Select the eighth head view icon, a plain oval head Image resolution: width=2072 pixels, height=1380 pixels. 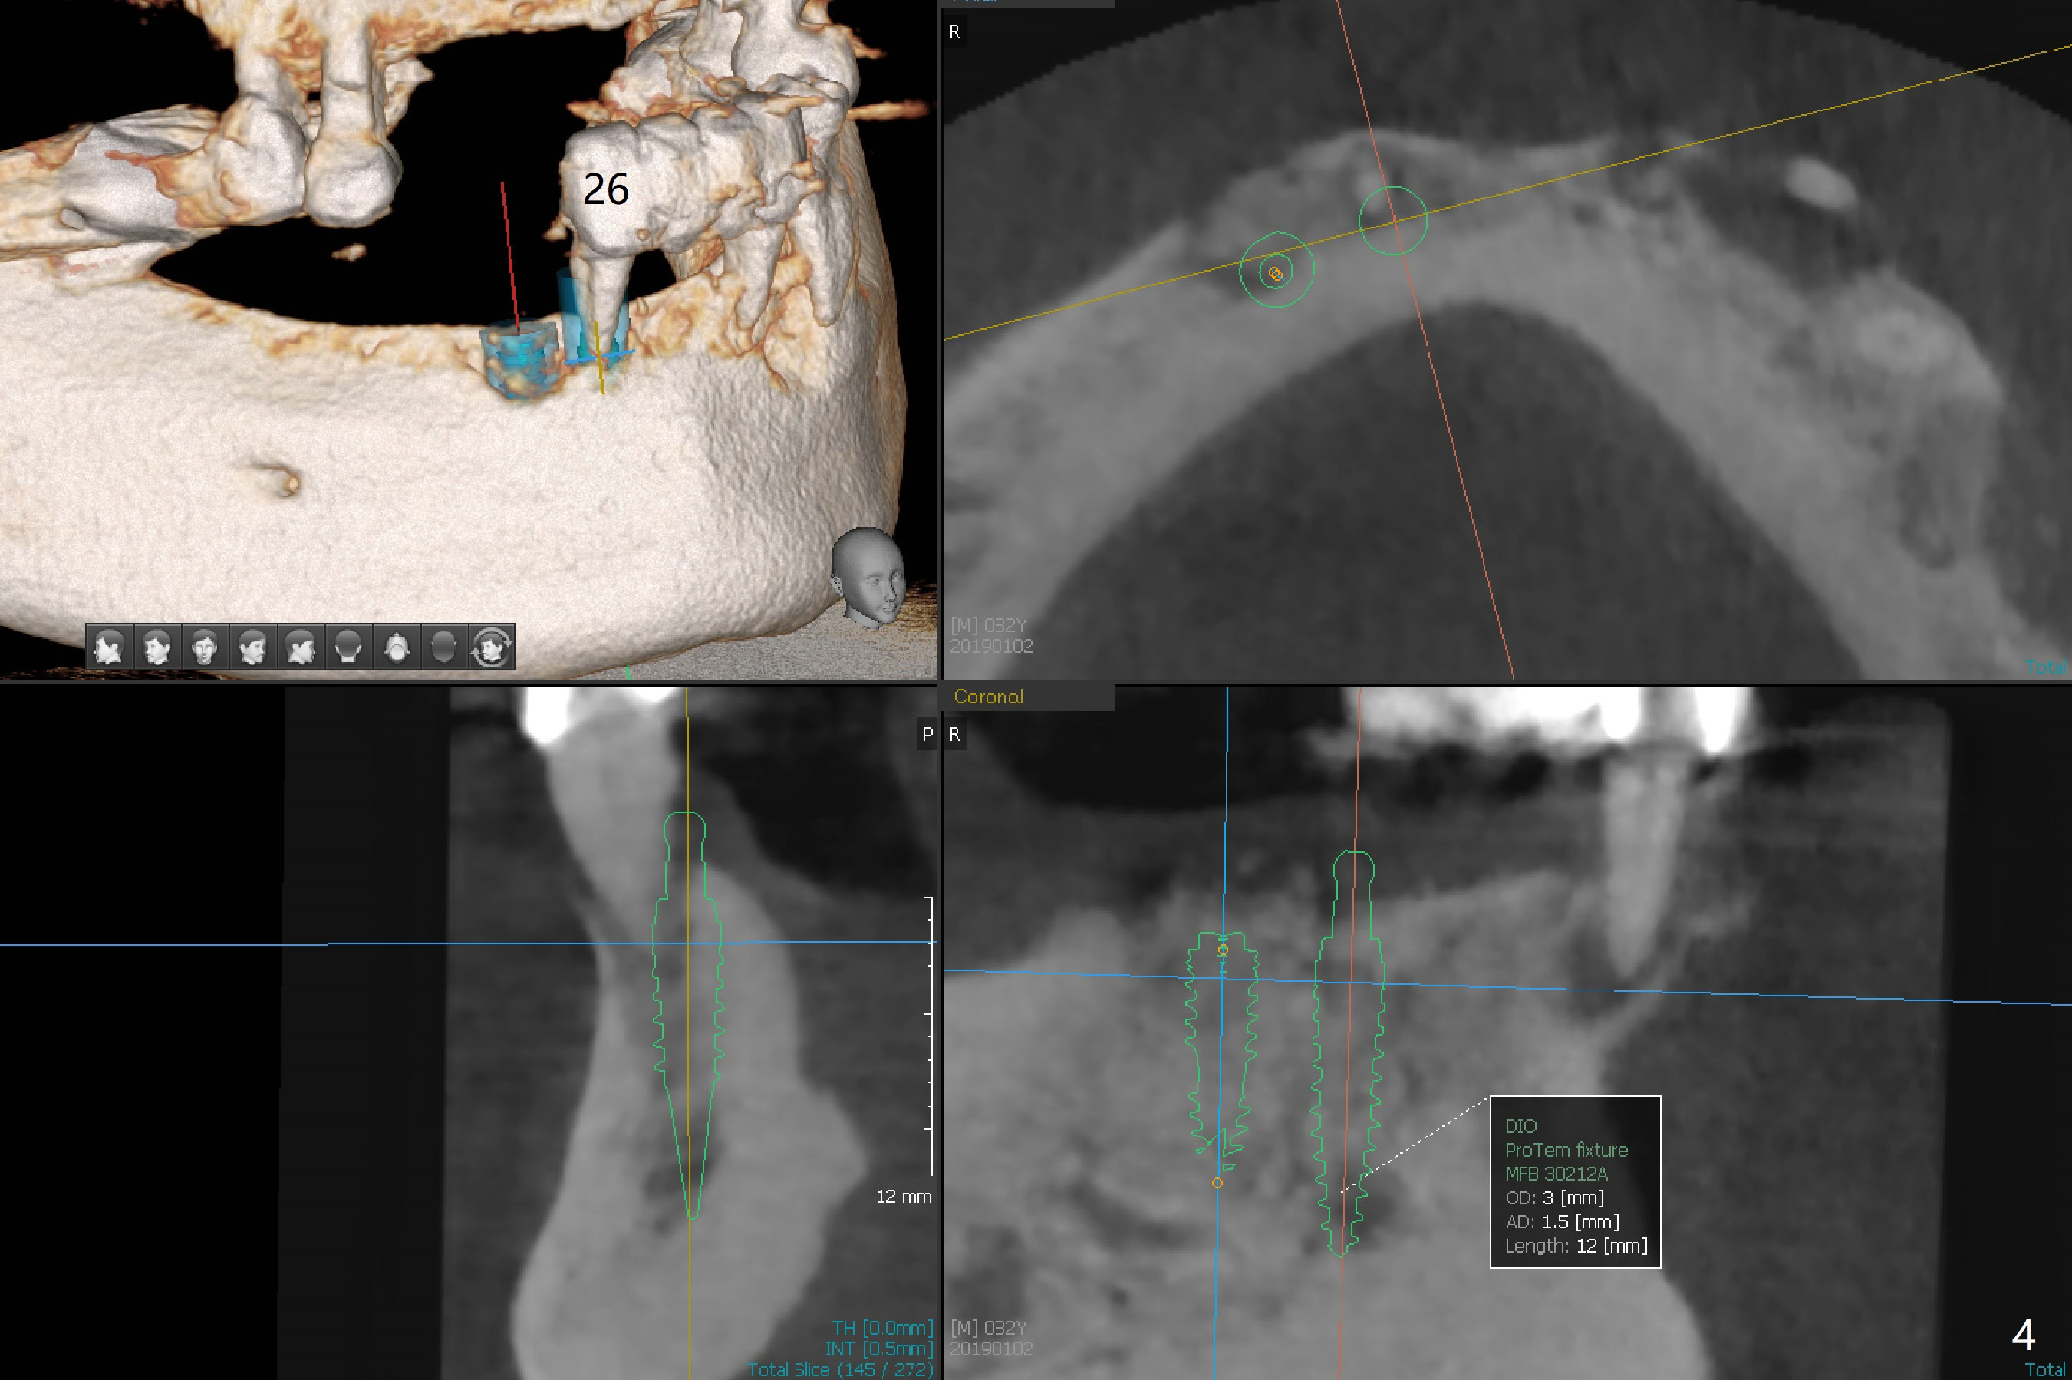coord(444,647)
